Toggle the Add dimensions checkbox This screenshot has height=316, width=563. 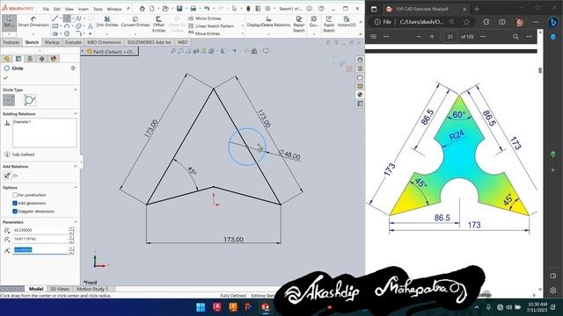15,203
